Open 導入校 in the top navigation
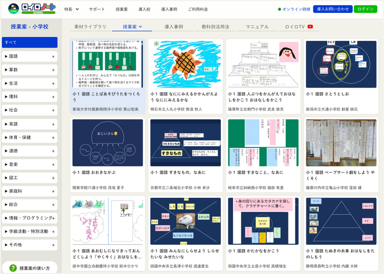Viewport: 384px width, 274px height. click(144, 9)
